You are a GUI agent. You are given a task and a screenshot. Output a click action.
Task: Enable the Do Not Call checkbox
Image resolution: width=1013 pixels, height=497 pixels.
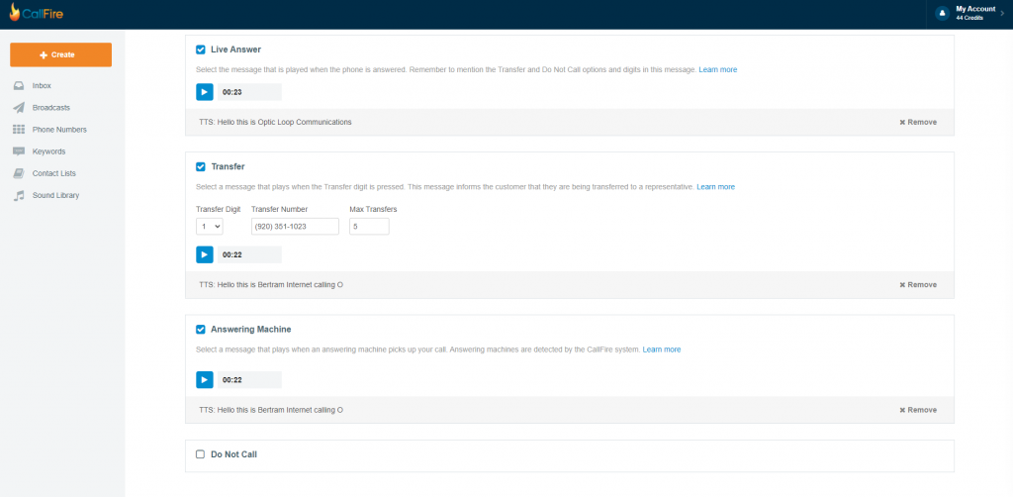pyautogui.click(x=201, y=454)
